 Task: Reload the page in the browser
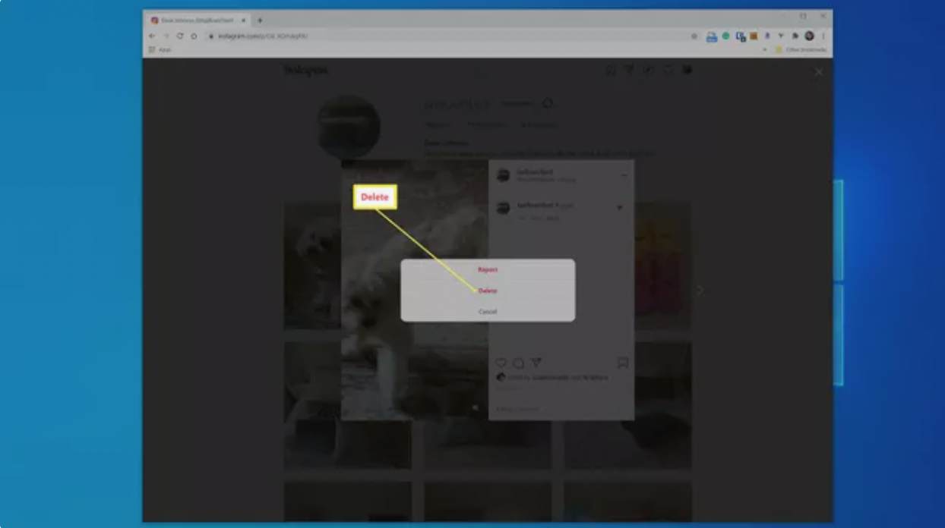tap(180, 36)
